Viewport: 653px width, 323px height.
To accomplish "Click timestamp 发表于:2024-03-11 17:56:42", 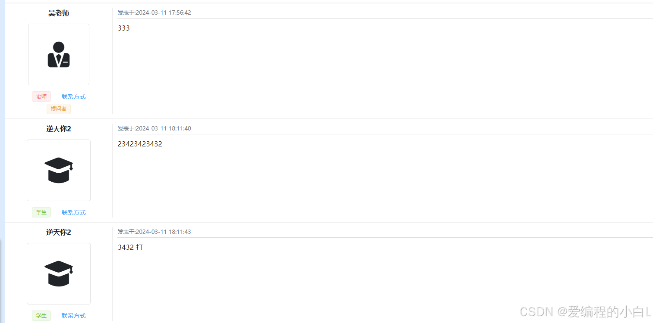I will click(x=155, y=13).
